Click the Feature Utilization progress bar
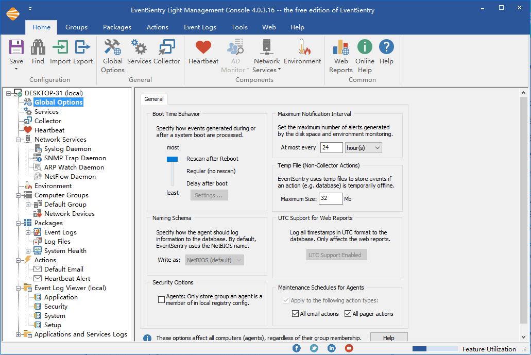 point(435,349)
